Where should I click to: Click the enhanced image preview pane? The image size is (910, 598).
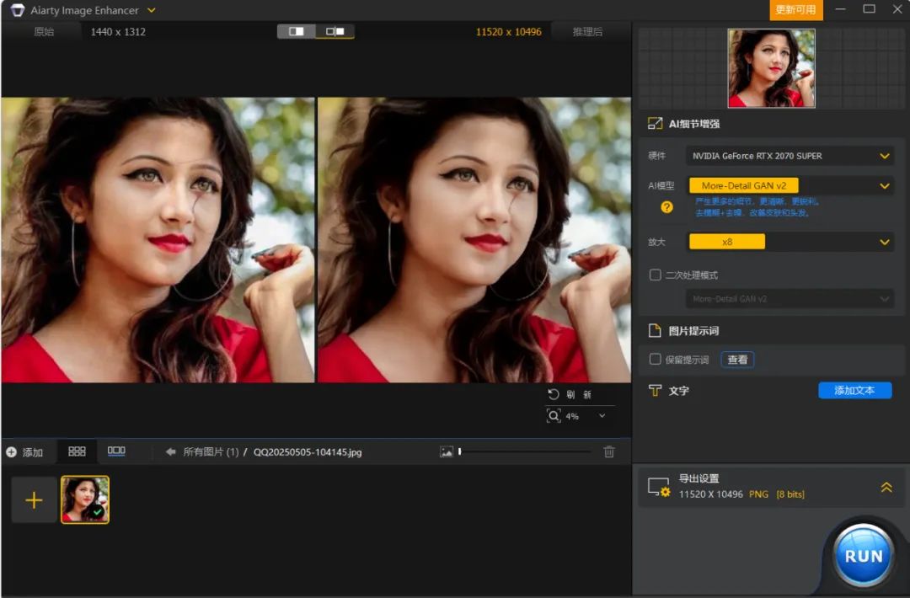click(474, 240)
